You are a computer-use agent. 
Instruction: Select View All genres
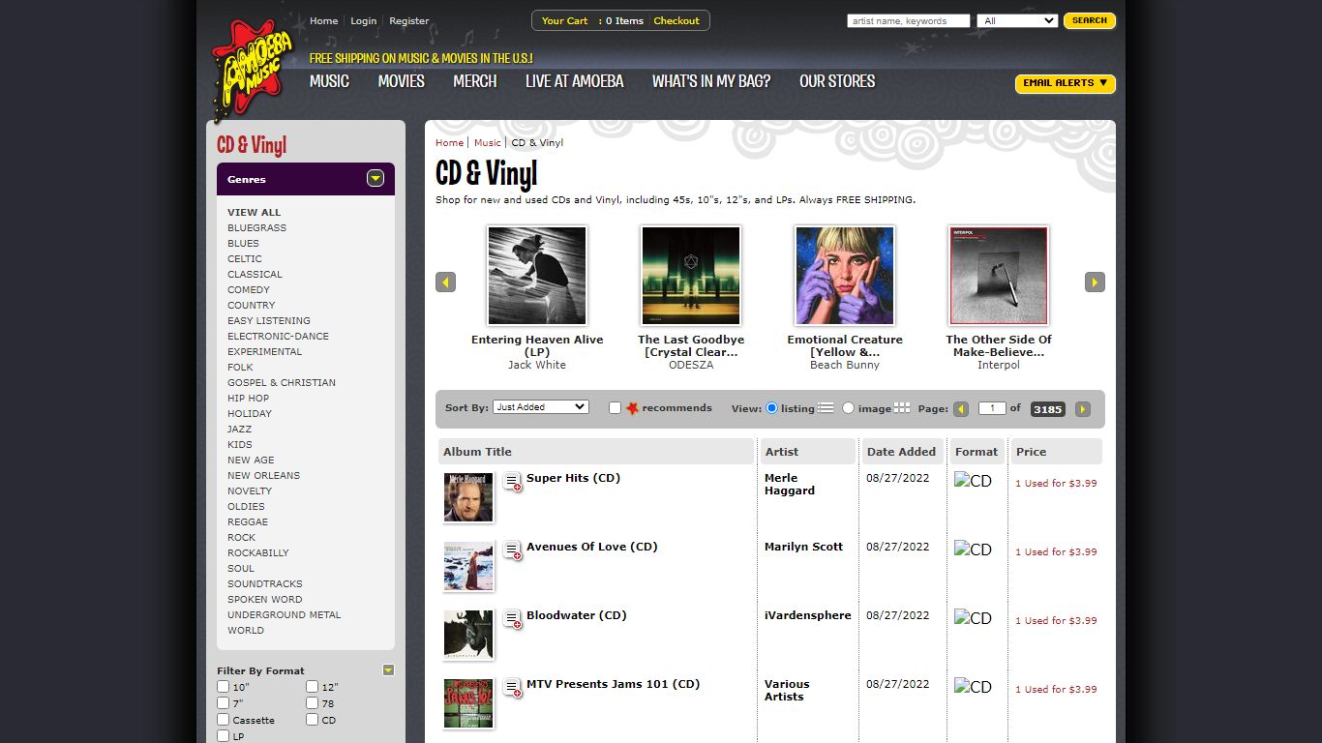click(x=255, y=212)
